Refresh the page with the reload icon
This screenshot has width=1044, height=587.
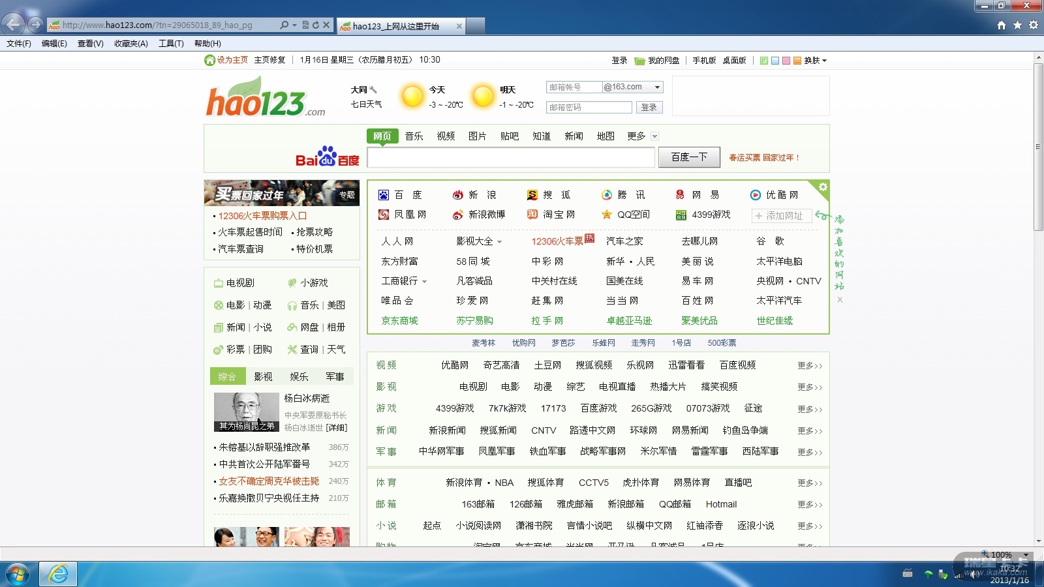point(316,25)
